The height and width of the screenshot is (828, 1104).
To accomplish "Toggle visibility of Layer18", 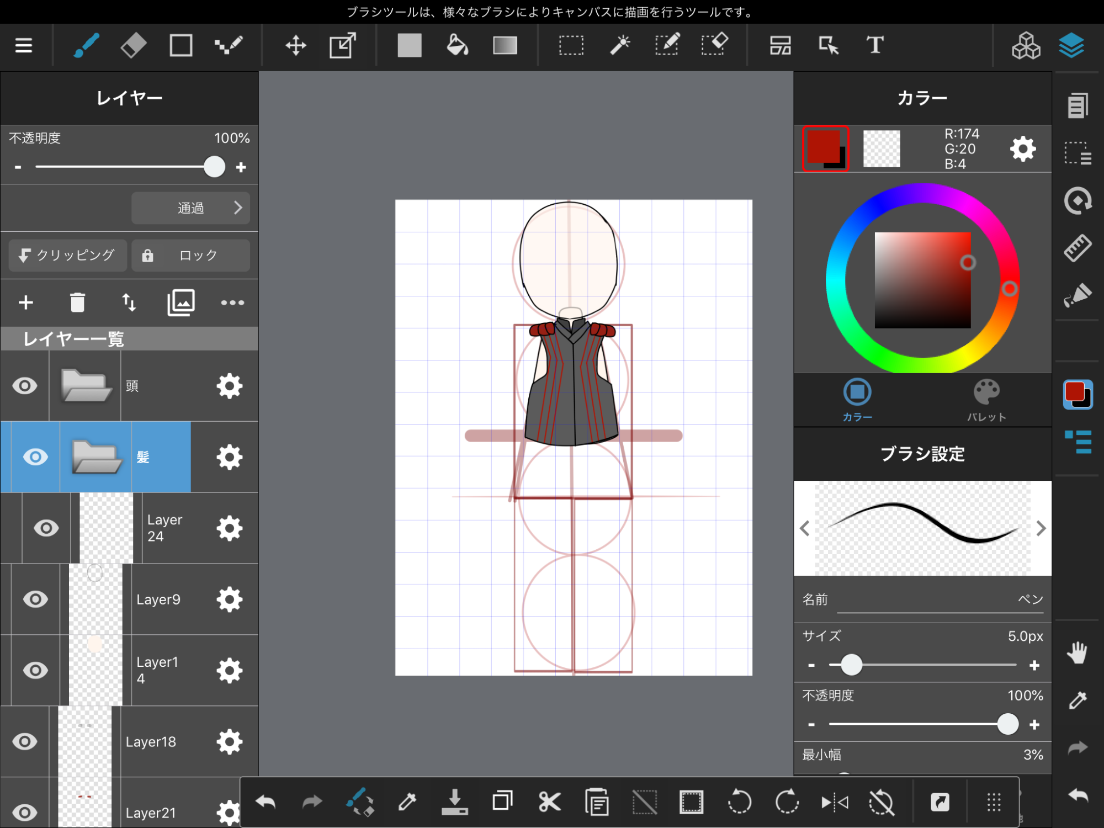I will [25, 741].
